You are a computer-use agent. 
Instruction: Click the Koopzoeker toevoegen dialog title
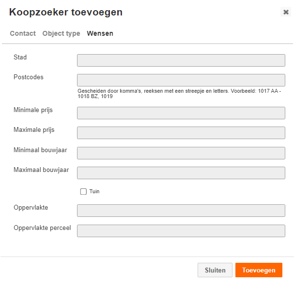click(x=66, y=12)
